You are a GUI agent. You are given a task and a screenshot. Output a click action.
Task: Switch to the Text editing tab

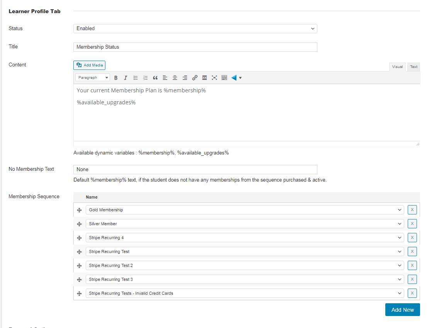tap(413, 66)
